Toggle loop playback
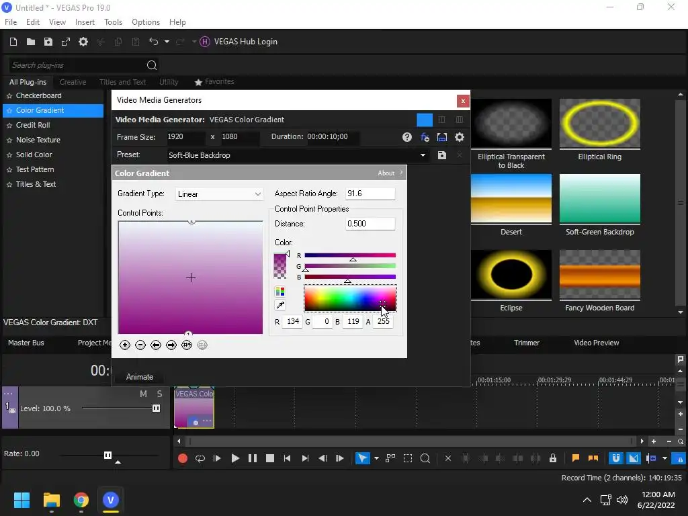688x516 pixels. pyautogui.click(x=200, y=459)
